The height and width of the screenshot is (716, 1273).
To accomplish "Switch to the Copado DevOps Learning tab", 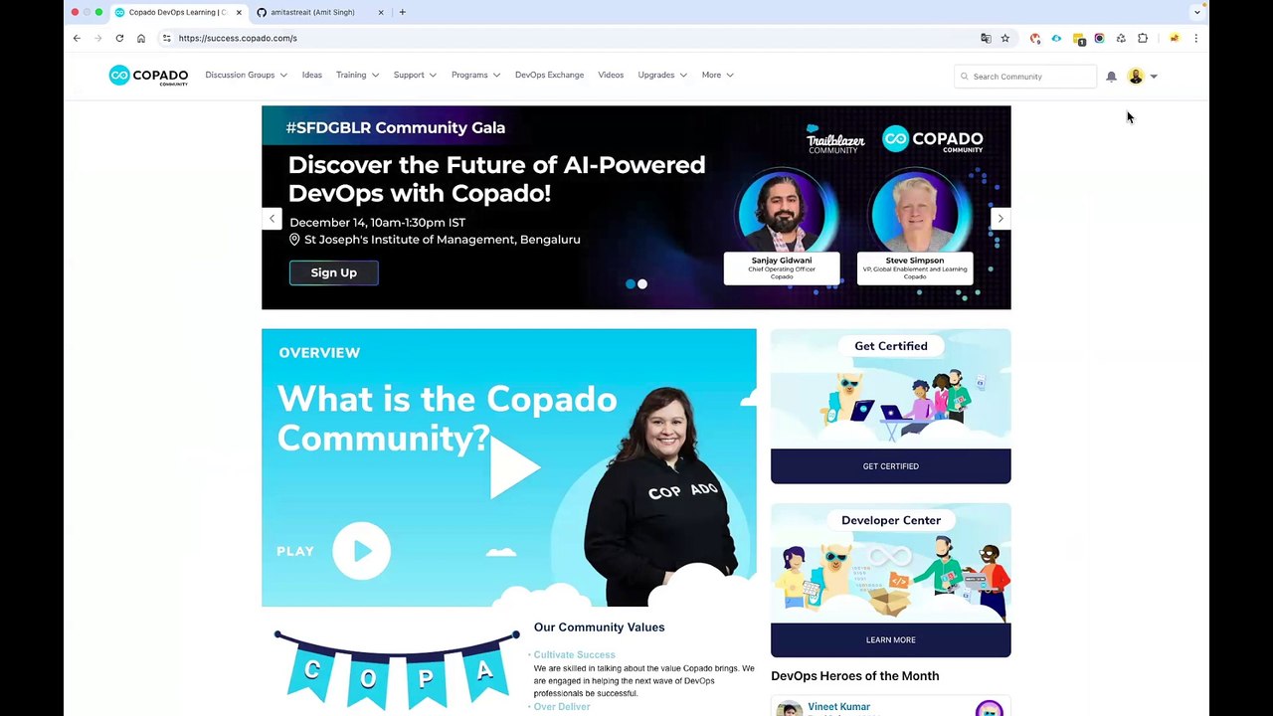I will coord(178,12).
